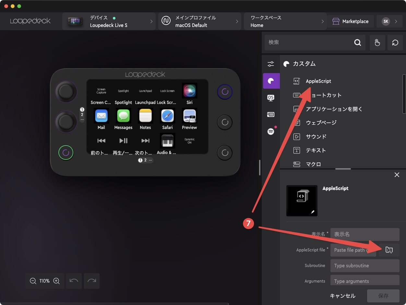Open the adjustments panel with the sliders icon
The image size is (406, 305).
point(271,64)
